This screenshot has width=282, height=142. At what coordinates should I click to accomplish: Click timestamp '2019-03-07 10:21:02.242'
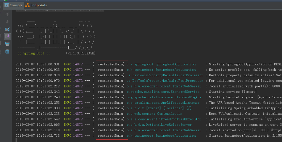(38, 92)
